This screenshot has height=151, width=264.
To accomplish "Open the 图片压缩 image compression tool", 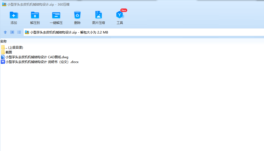I will [x=99, y=15].
